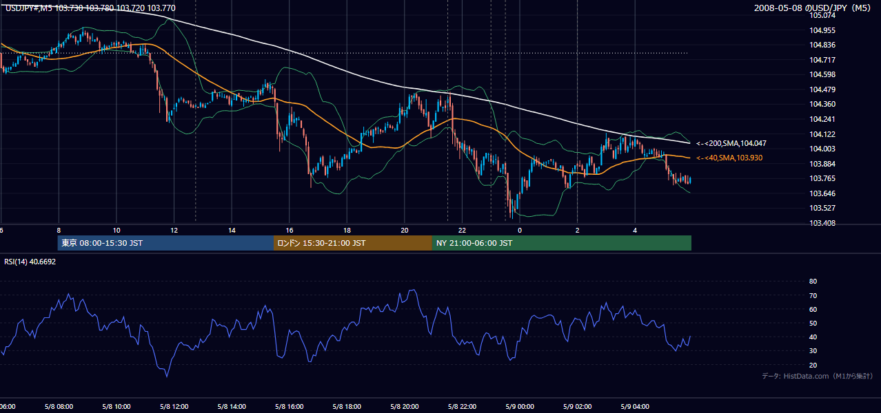Click hour label 12 on price chart axis
Screen dimensions: 881x413
point(174,230)
